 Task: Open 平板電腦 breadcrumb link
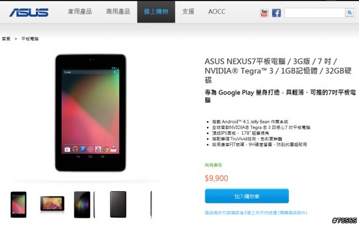tap(30, 39)
